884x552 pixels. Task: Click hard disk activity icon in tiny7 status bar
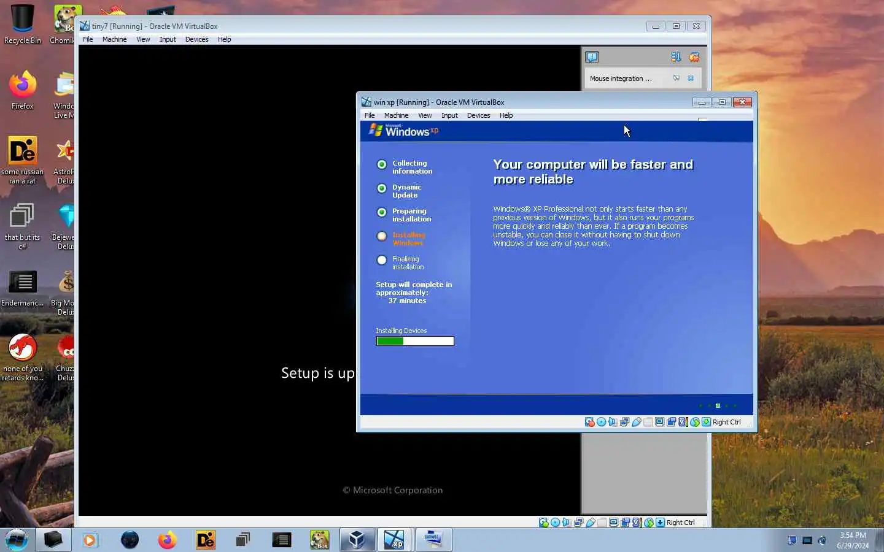pyautogui.click(x=543, y=523)
